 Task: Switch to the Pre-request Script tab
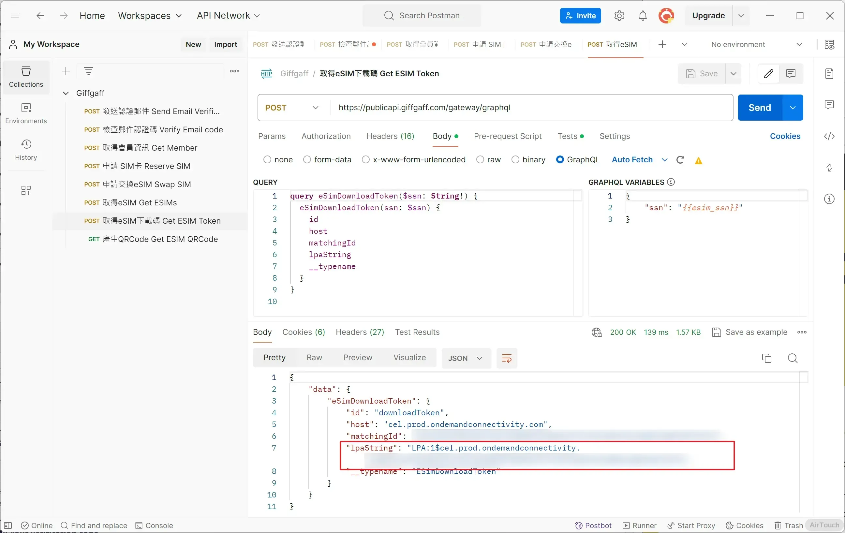pyautogui.click(x=507, y=136)
